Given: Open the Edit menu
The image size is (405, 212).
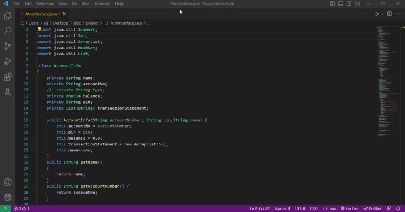Looking at the screenshot, I should tap(28, 4).
